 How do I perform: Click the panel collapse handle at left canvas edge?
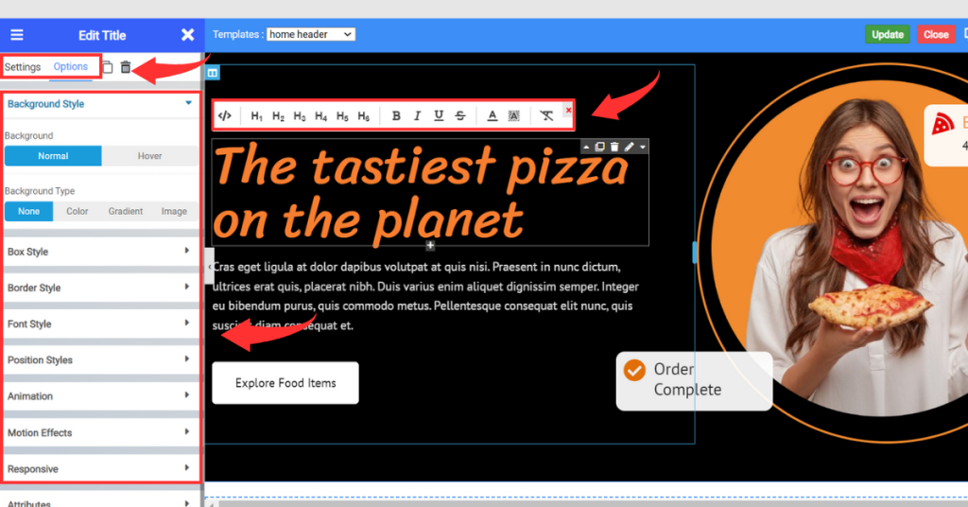point(210,266)
